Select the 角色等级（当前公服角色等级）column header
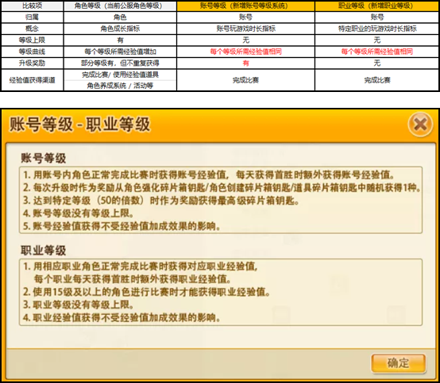Screen dimensions: 440x383 tap(120, 6)
